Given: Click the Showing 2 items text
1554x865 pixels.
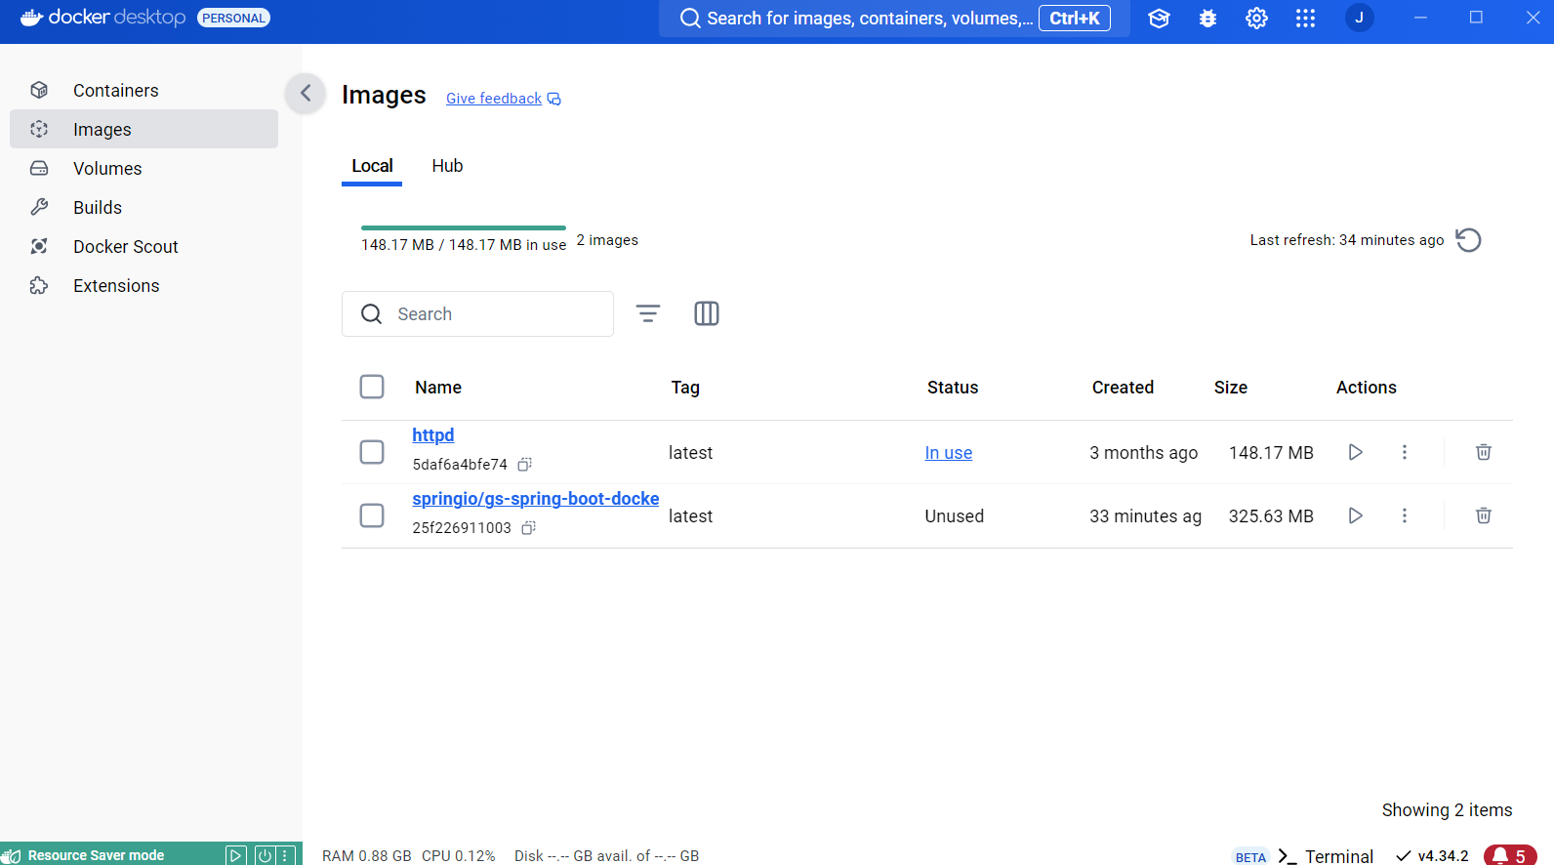Looking at the screenshot, I should pyautogui.click(x=1447, y=810).
